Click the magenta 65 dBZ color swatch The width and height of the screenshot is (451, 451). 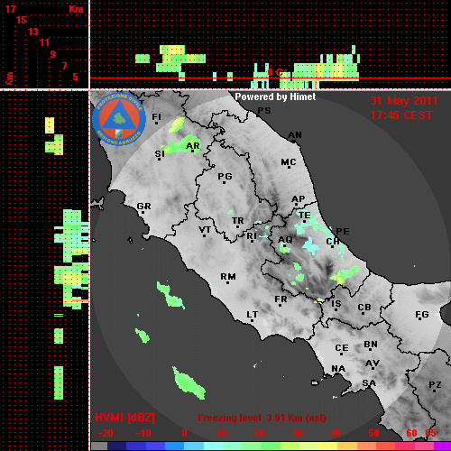point(442,446)
